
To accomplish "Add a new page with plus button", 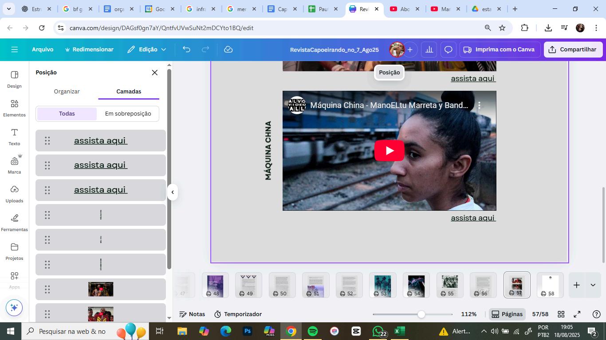I will click(576, 285).
